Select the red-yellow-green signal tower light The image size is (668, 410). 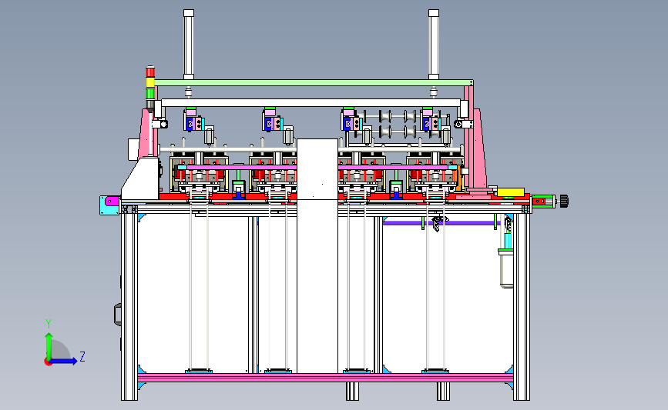(150, 87)
